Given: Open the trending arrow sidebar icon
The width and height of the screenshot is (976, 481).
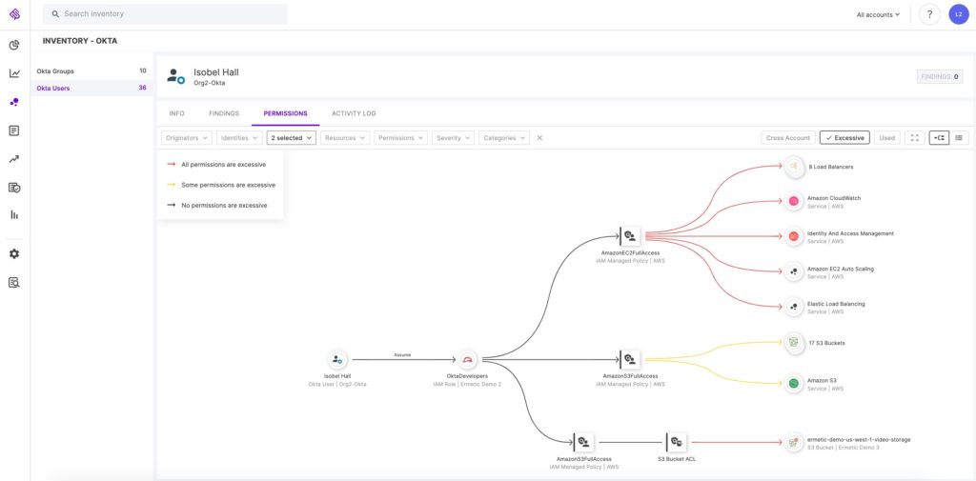Looking at the screenshot, I should [14, 159].
